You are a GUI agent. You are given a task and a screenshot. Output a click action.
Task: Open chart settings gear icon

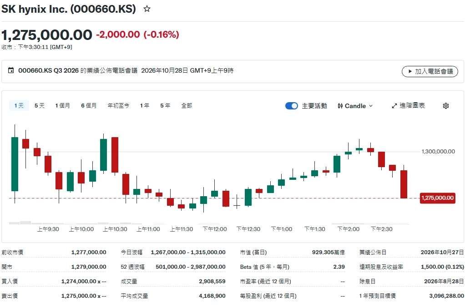tap(446, 106)
